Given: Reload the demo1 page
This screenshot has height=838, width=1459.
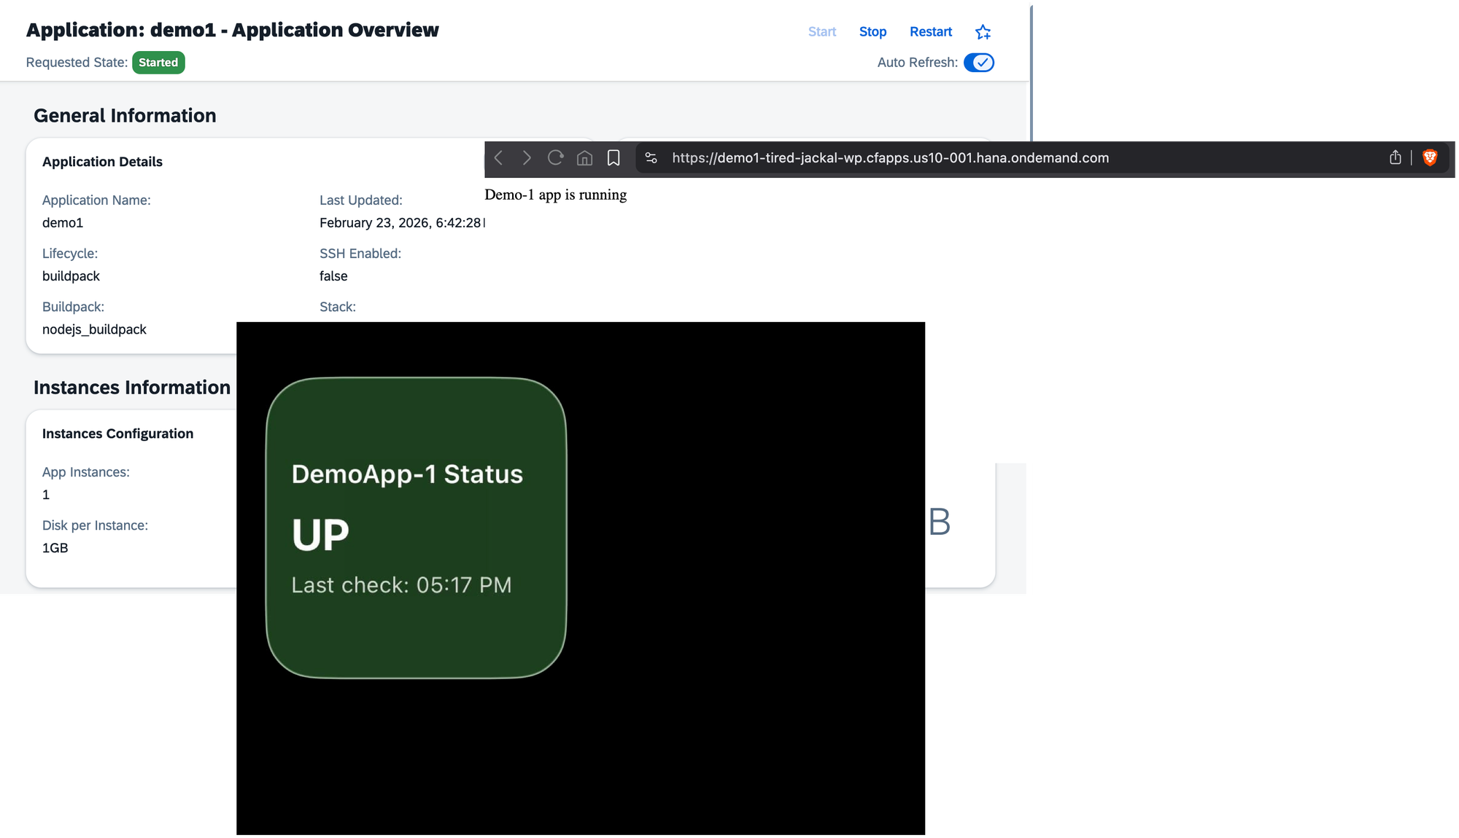Looking at the screenshot, I should click(555, 158).
